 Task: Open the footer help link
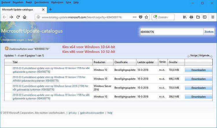click(110, 113)
